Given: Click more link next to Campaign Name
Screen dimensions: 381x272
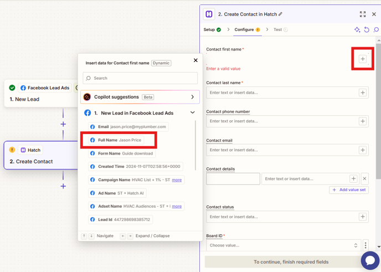Looking at the screenshot, I should pyautogui.click(x=177, y=180).
